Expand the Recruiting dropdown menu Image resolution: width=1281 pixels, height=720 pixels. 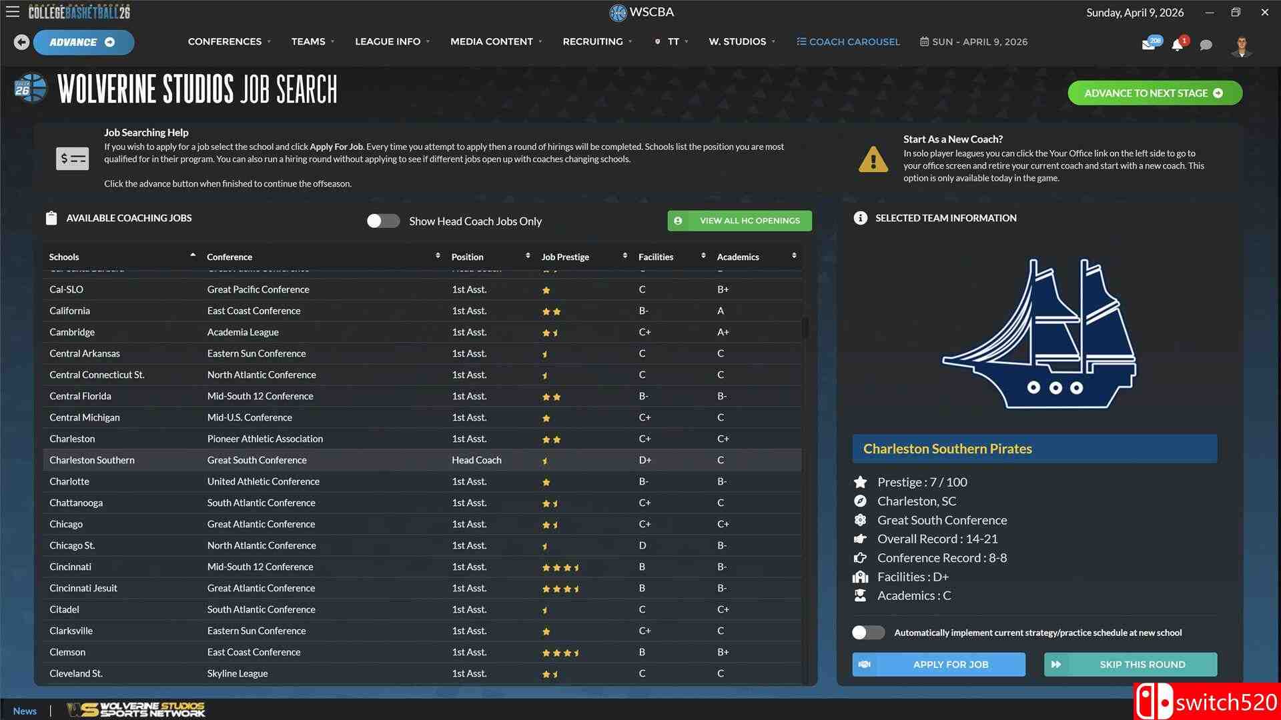(596, 41)
